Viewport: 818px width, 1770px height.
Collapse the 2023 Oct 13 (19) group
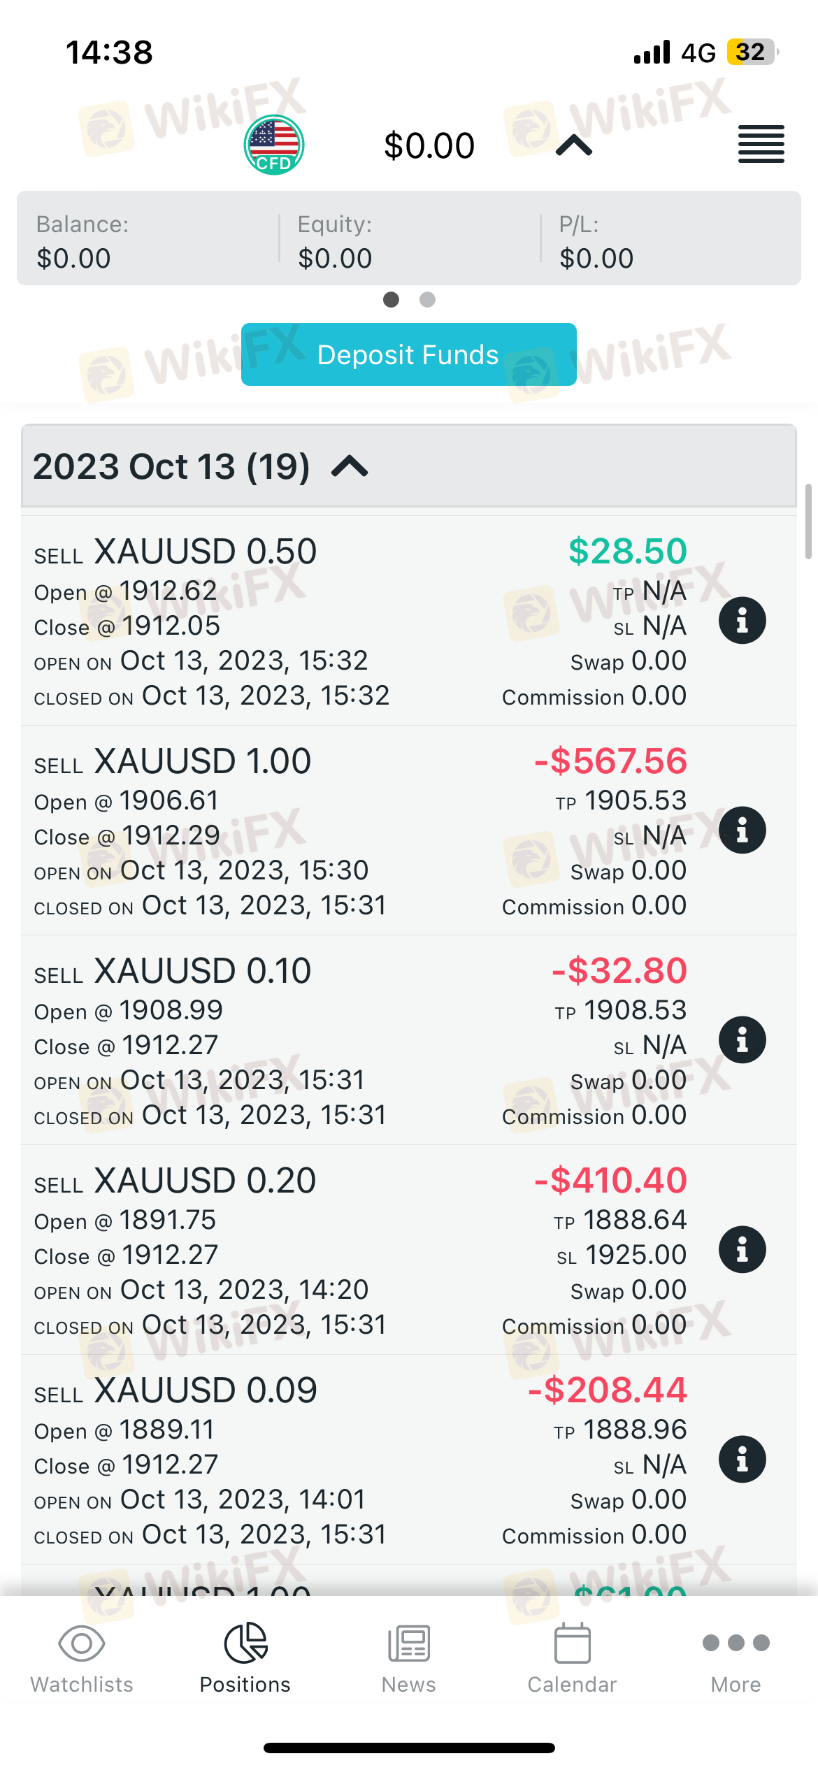(x=350, y=466)
